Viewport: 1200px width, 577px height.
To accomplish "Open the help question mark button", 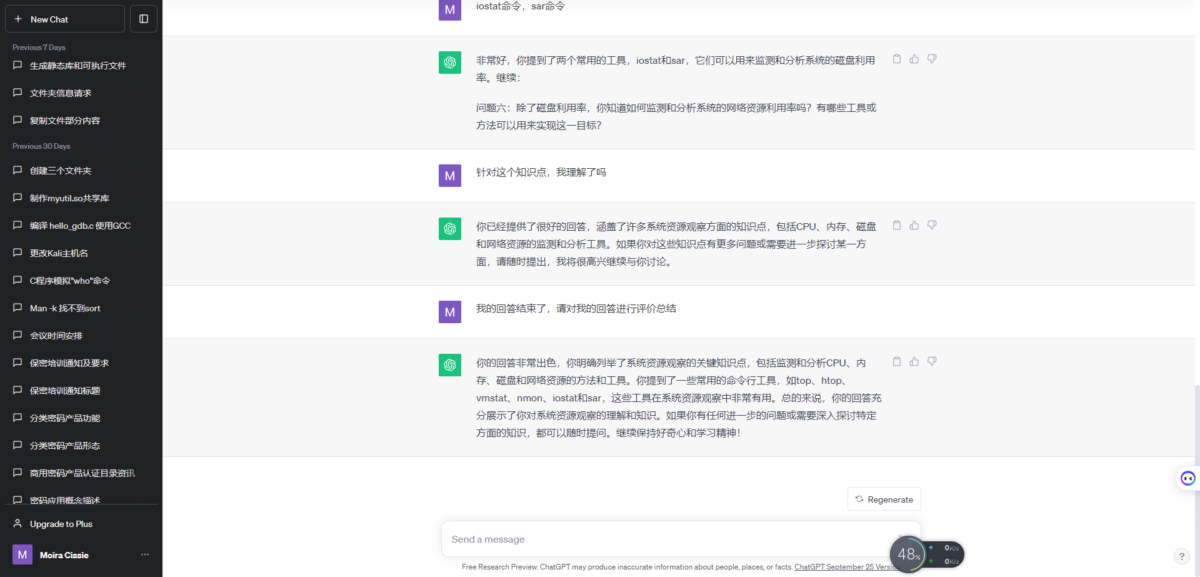I will point(1181,556).
